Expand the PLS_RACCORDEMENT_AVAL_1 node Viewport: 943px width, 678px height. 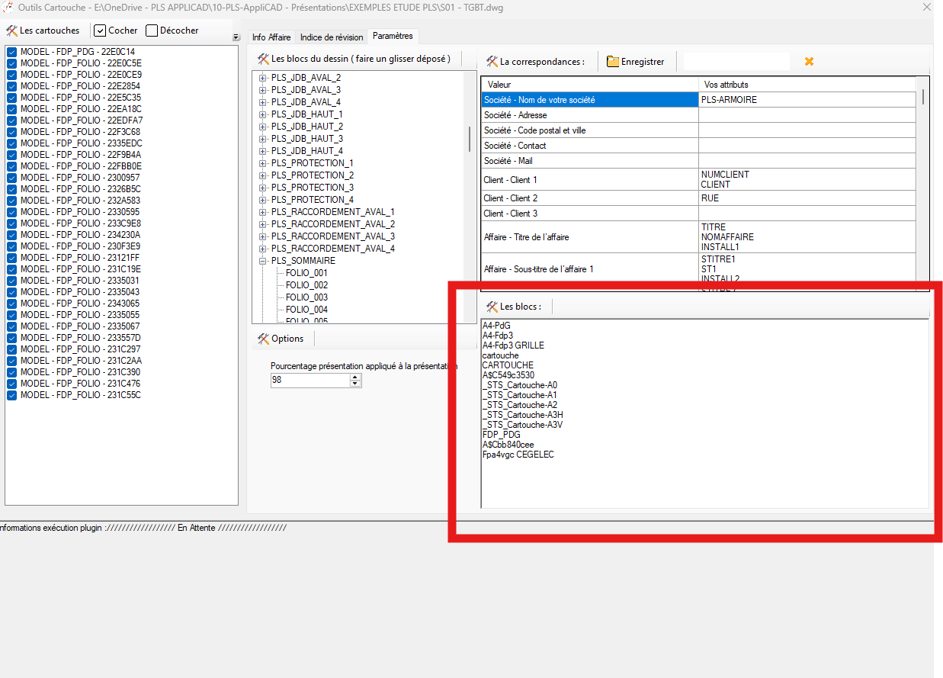(x=262, y=211)
